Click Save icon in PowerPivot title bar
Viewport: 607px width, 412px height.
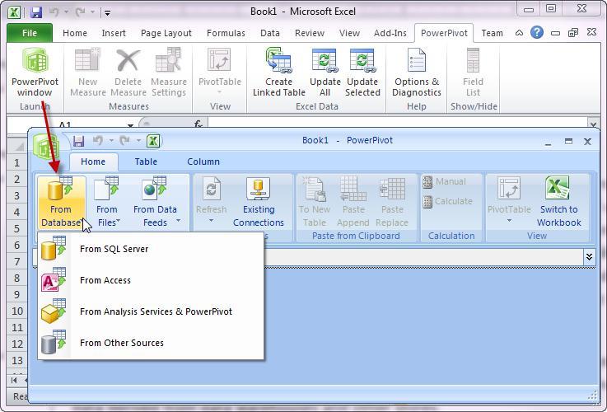(78, 141)
